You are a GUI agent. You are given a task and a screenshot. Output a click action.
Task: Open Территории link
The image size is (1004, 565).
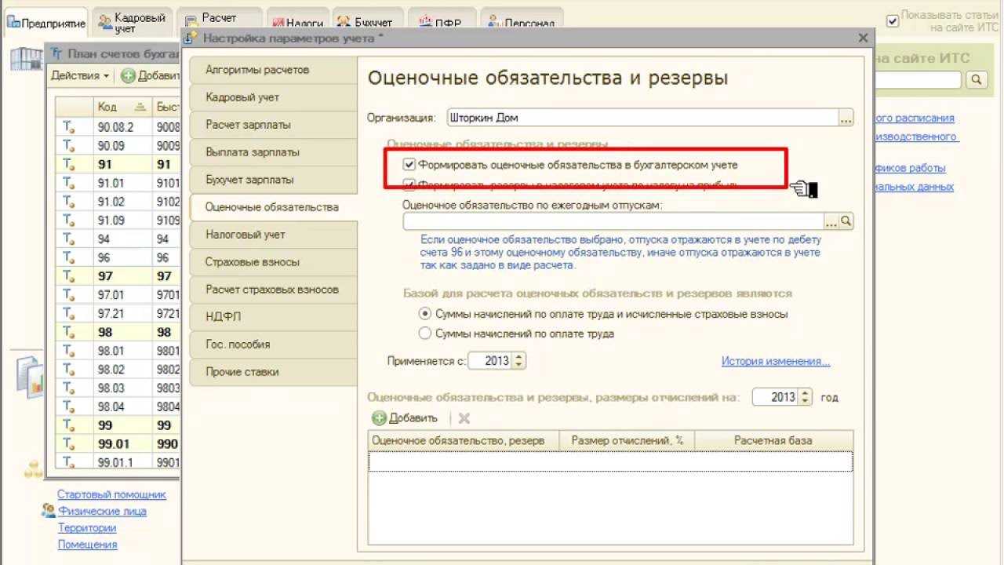click(x=86, y=528)
